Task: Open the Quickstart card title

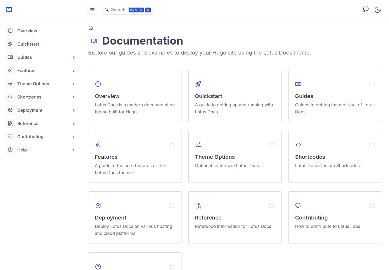Action: (x=209, y=96)
